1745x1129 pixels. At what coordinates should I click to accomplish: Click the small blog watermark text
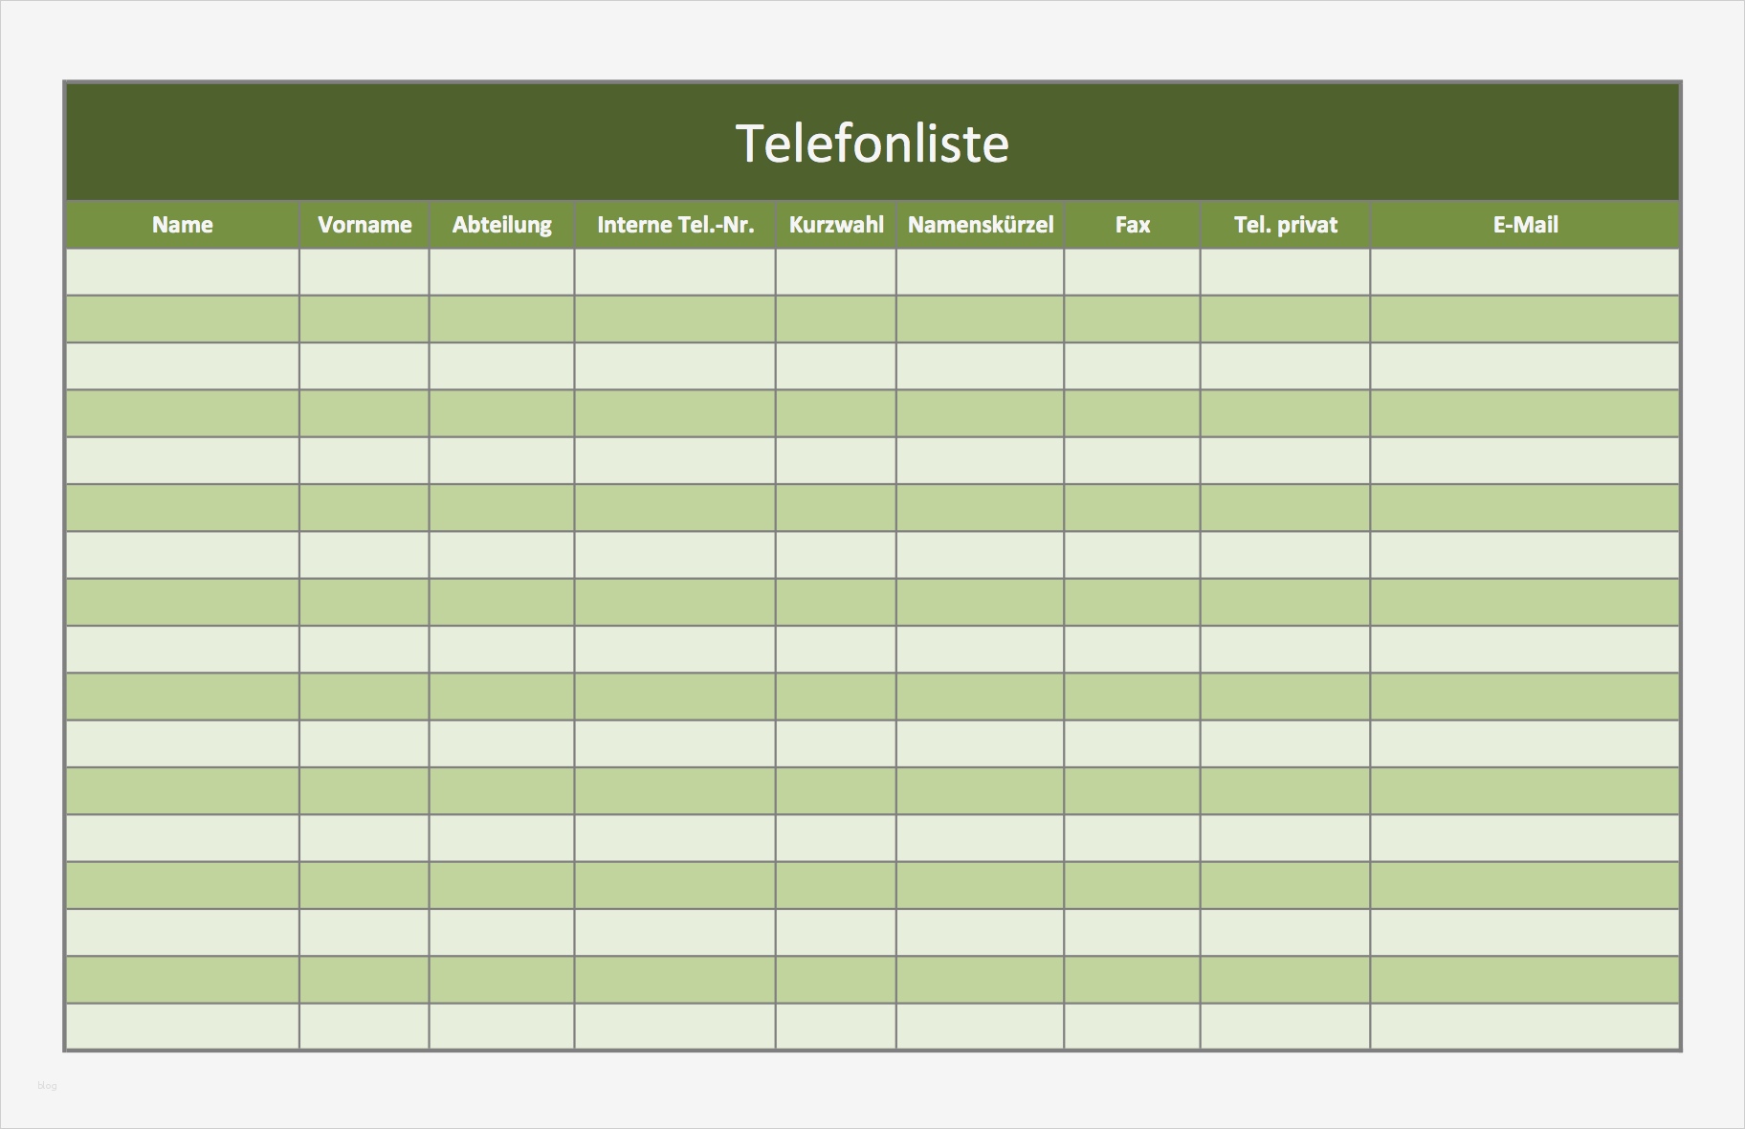[x=47, y=1085]
